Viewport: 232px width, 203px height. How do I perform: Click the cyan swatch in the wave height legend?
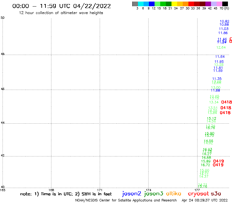click(x=141, y=4)
